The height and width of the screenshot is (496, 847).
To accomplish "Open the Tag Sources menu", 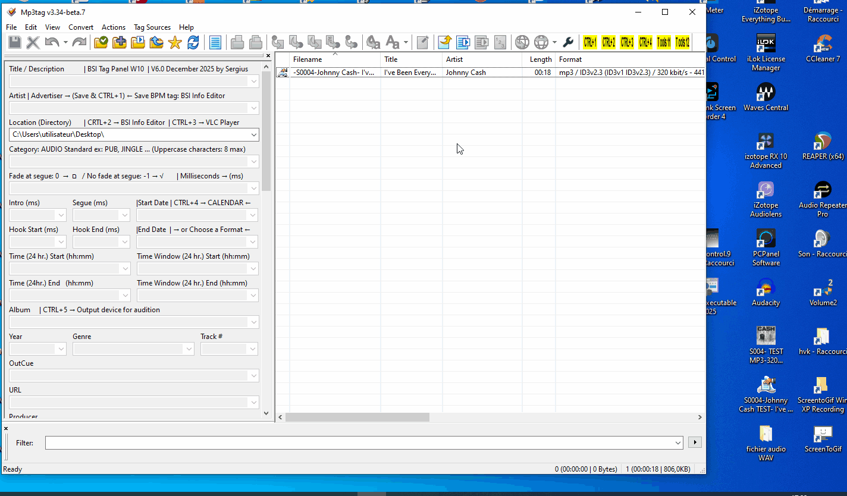I will coord(152,27).
